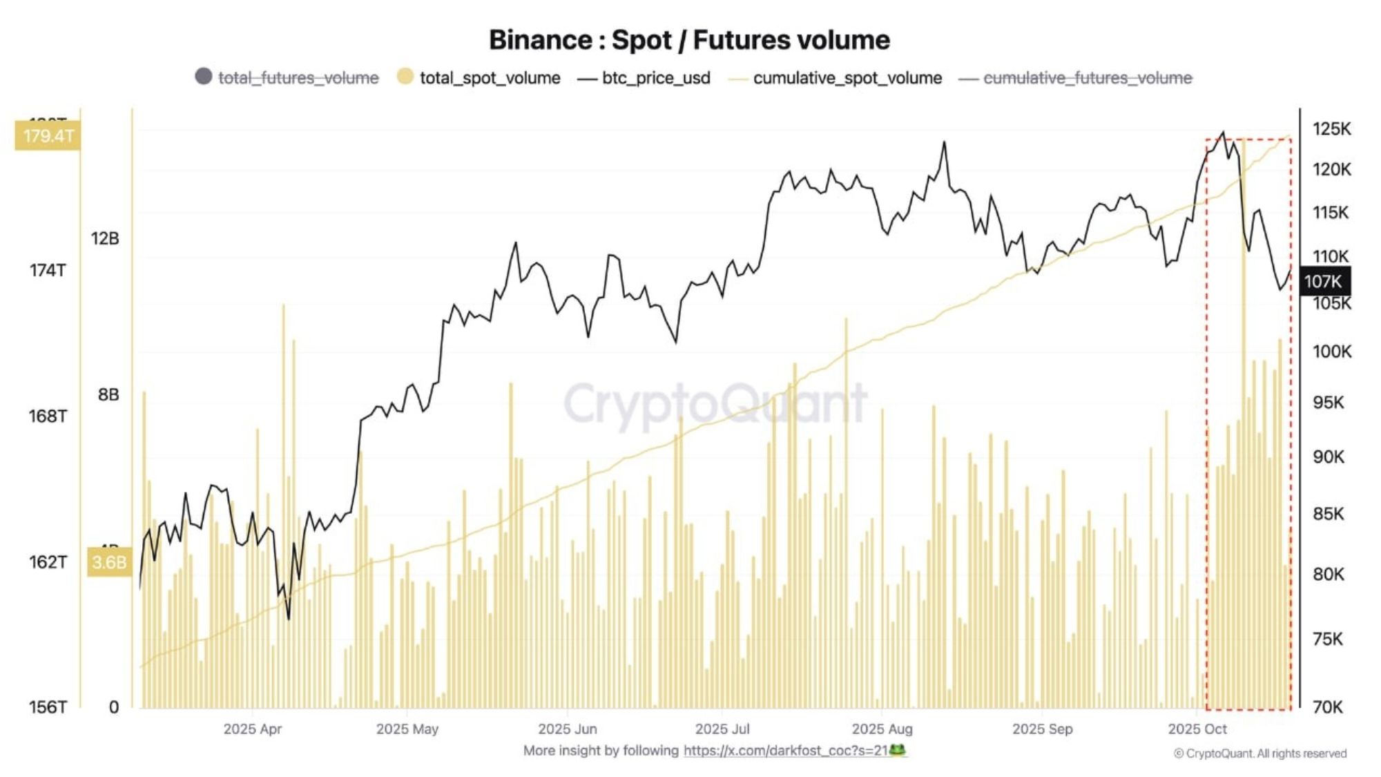The width and height of the screenshot is (1381, 777).
Task: Open the x.com/darkfost_coc link
Action: pos(785,751)
